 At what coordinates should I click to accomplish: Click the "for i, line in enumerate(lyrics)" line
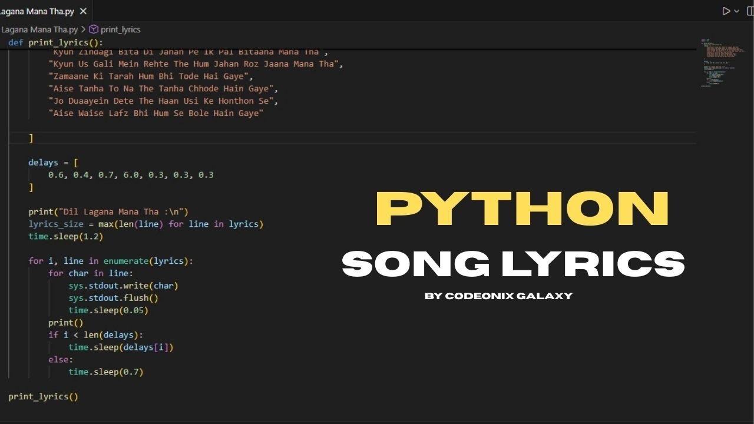tap(111, 261)
